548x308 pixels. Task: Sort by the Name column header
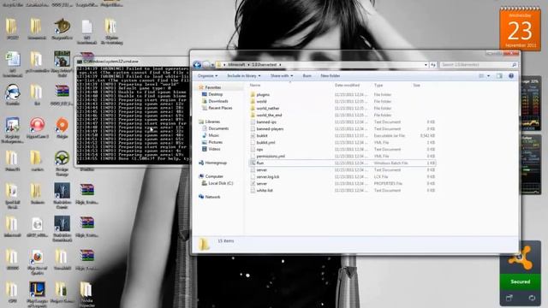(x=255, y=86)
